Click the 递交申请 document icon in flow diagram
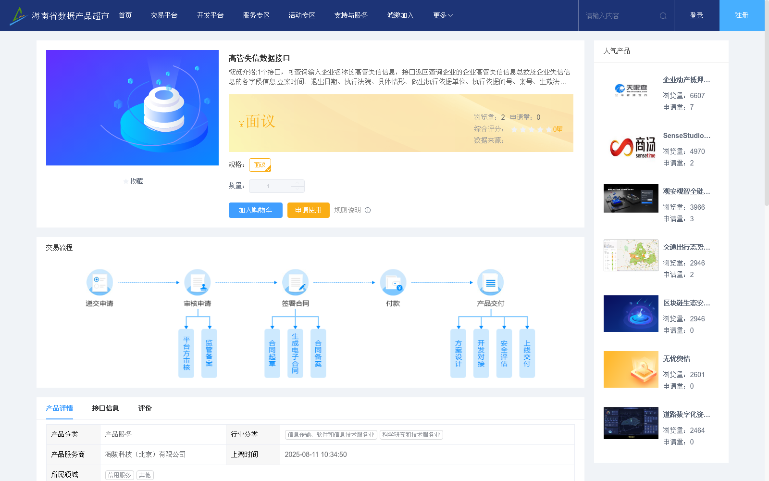769x481 pixels. 99,282
